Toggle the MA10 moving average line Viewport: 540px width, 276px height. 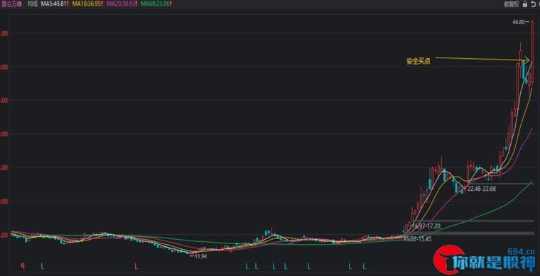(88, 4)
